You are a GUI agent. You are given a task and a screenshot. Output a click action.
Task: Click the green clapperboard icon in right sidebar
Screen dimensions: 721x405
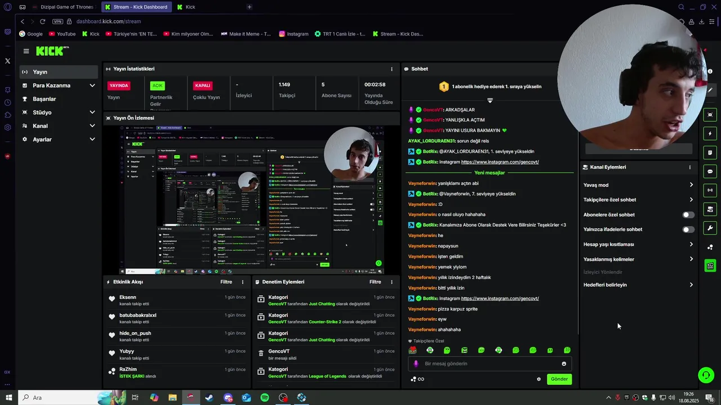click(710, 265)
